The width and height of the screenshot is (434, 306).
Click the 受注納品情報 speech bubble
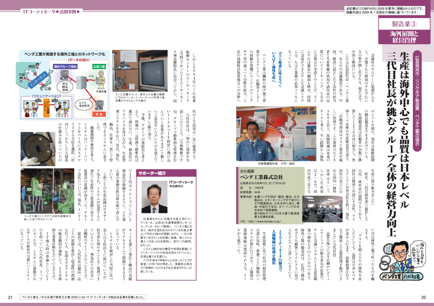point(65,86)
